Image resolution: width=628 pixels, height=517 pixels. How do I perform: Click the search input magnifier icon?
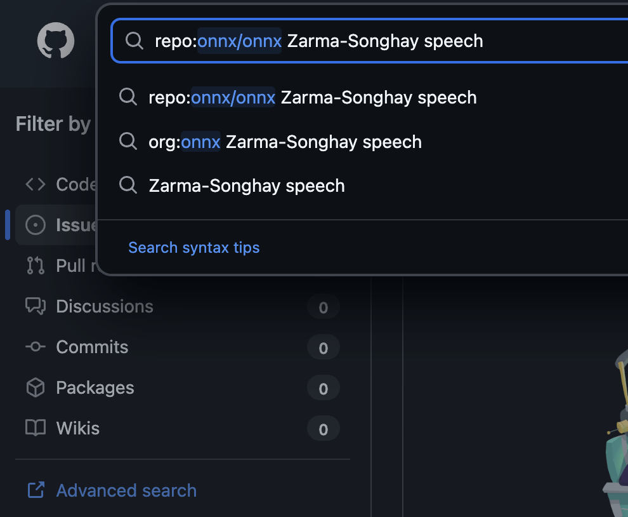[134, 41]
